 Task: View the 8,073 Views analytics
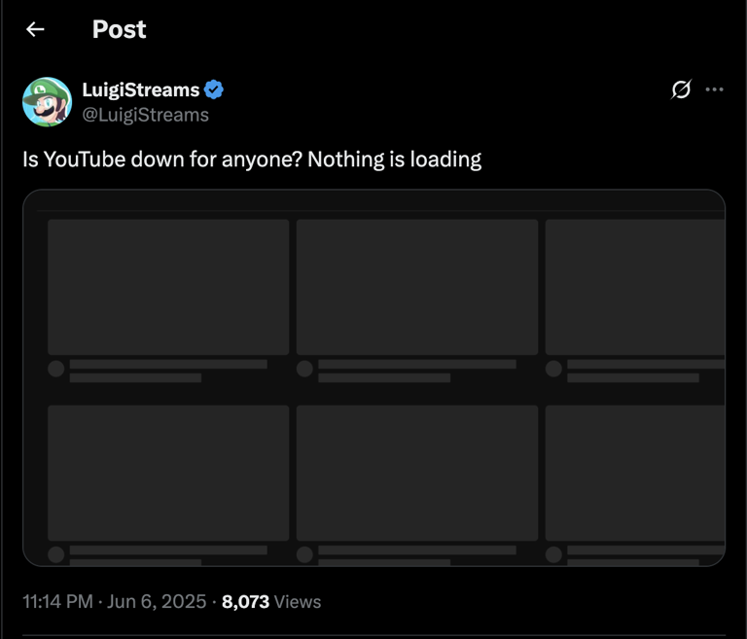click(271, 601)
